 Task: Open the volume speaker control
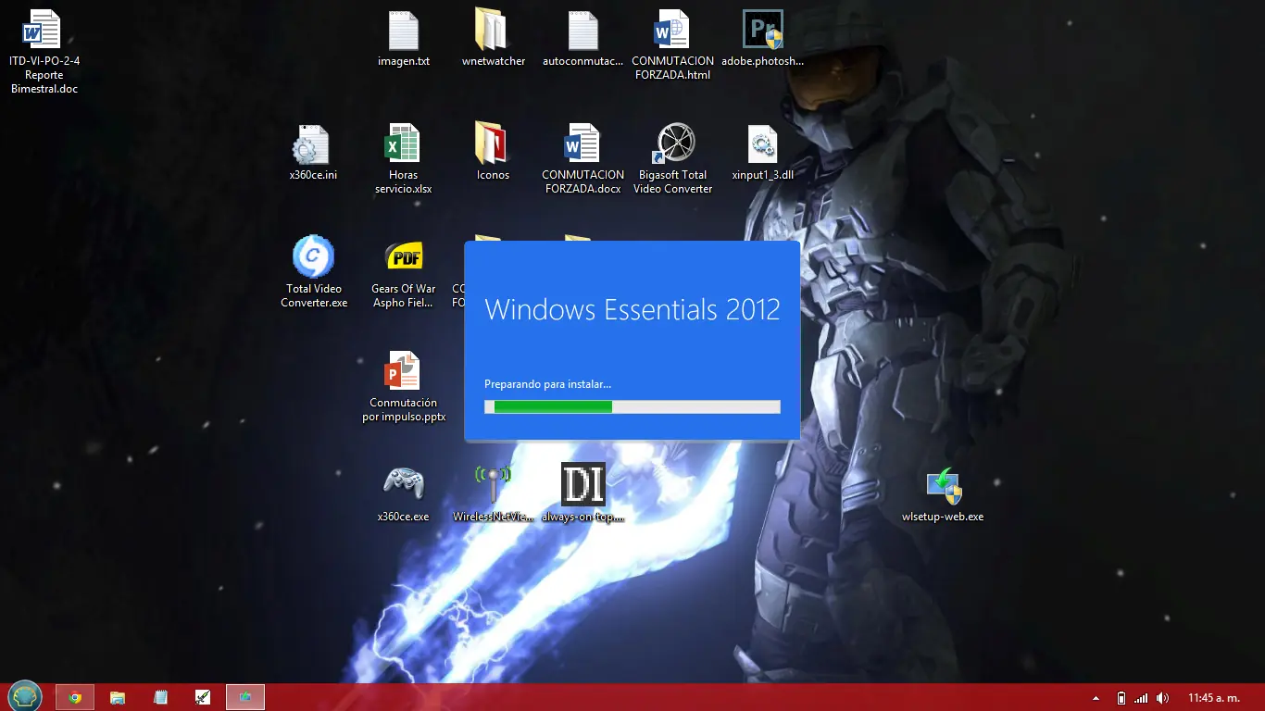(1162, 698)
